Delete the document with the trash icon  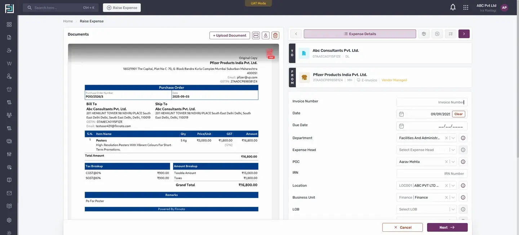click(275, 35)
